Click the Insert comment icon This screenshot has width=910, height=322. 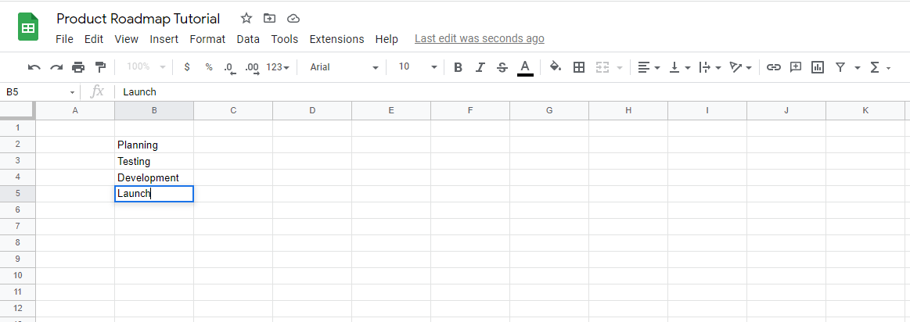point(796,67)
